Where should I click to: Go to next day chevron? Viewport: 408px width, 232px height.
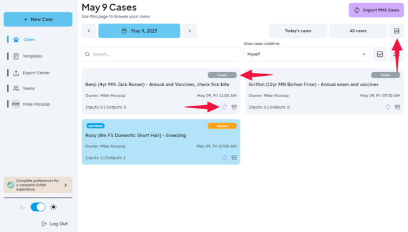tap(189, 31)
